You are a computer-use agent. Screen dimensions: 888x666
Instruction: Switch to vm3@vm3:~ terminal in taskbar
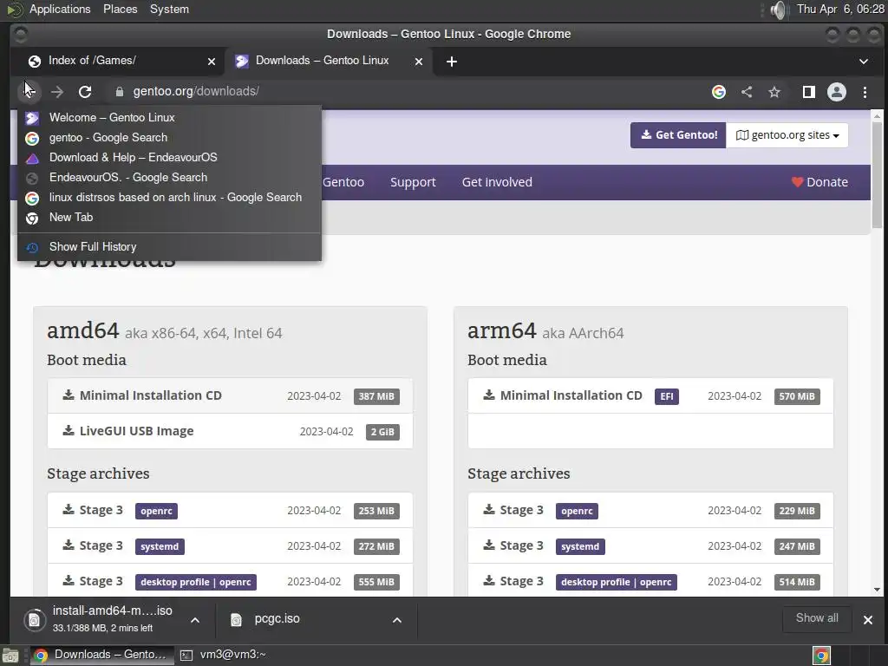(x=223, y=656)
